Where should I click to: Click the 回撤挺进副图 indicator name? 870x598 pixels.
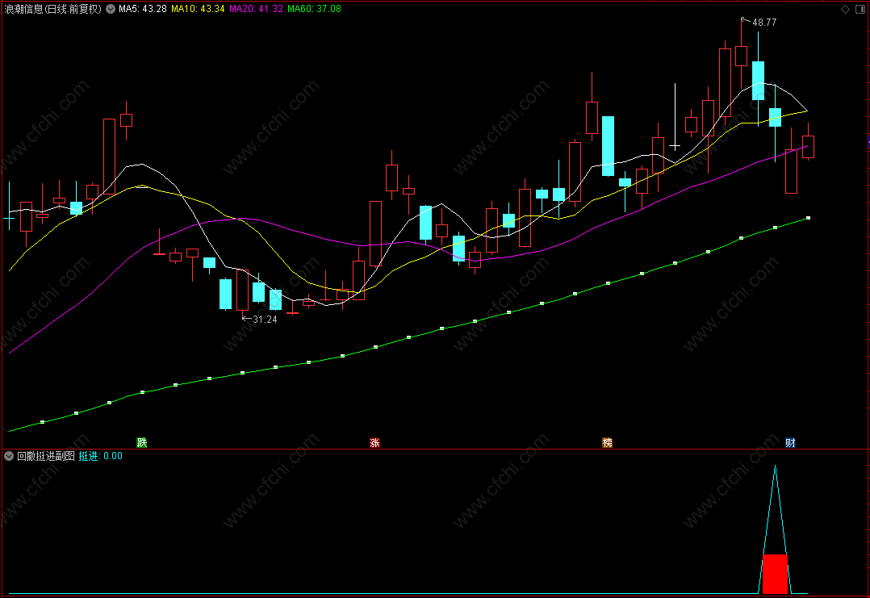tap(46, 456)
